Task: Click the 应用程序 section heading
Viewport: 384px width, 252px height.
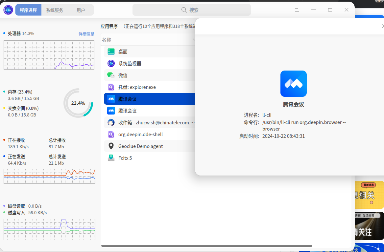Action: coord(109,26)
